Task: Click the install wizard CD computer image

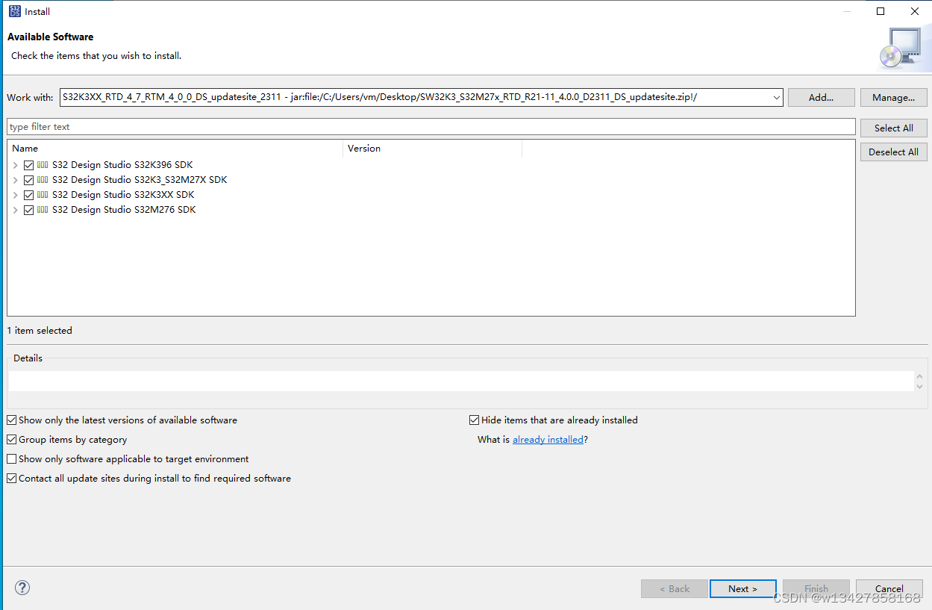Action: point(900,48)
